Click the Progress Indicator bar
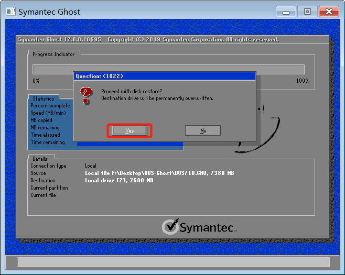 click(x=168, y=70)
